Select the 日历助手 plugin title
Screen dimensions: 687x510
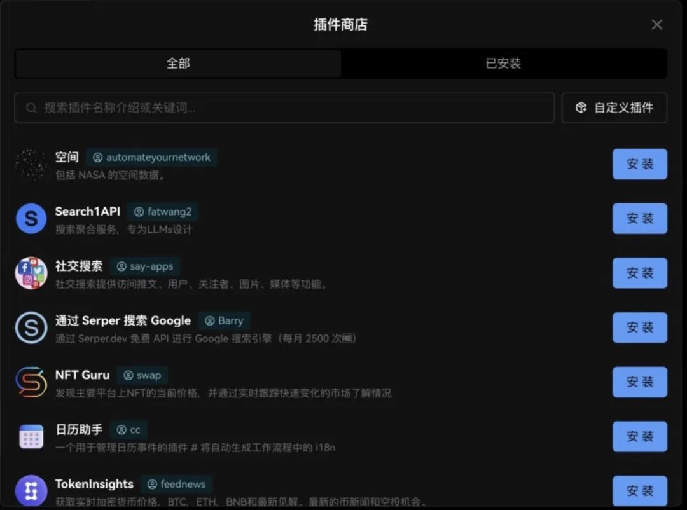pos(79,429)
